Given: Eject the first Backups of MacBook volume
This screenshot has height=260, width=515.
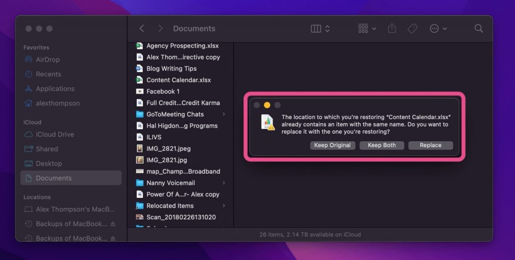Looking at the screenshot, I should [x=113, y=224].
